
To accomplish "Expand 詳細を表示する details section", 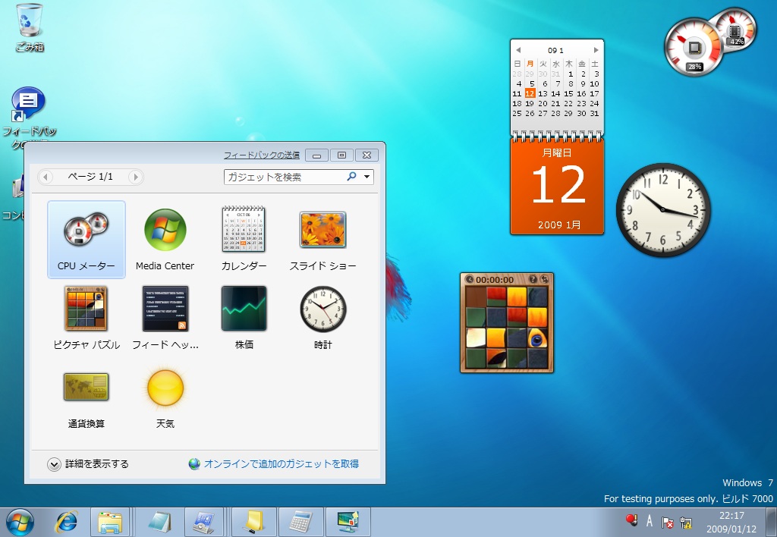I will pos(88,464).
